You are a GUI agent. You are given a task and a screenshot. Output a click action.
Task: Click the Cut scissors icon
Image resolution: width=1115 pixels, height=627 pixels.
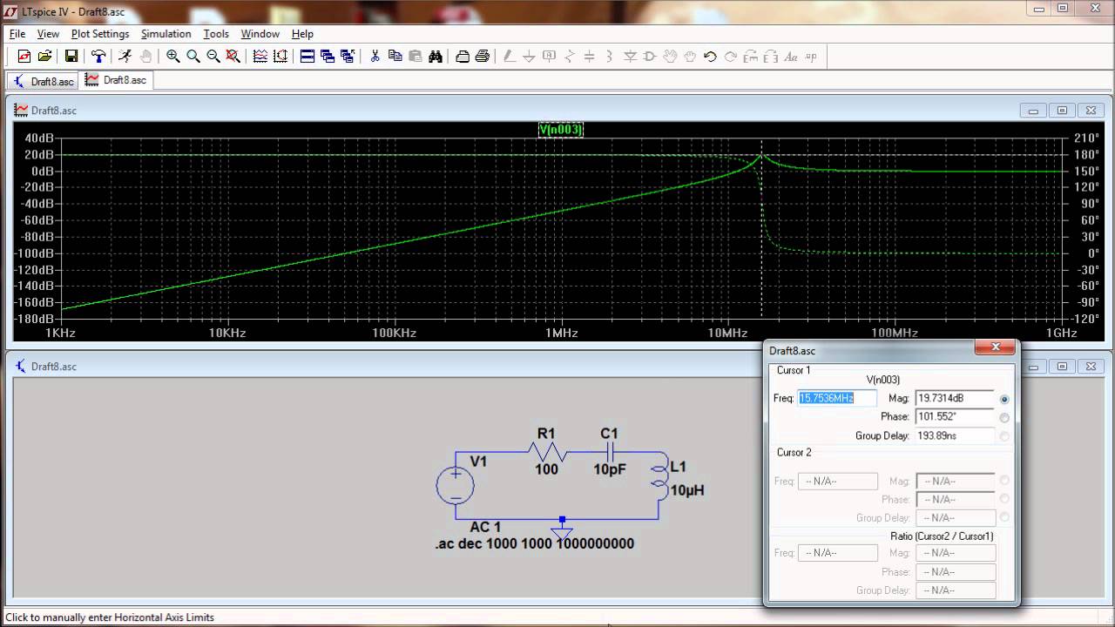(x=375, y=56)
